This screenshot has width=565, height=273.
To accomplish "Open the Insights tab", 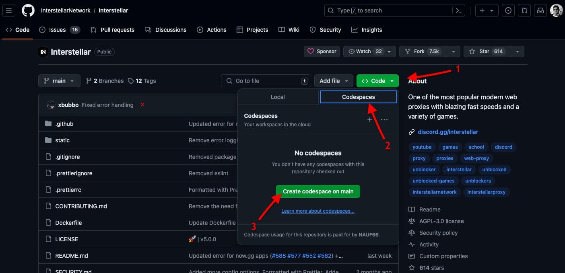I will click(367, 30).
